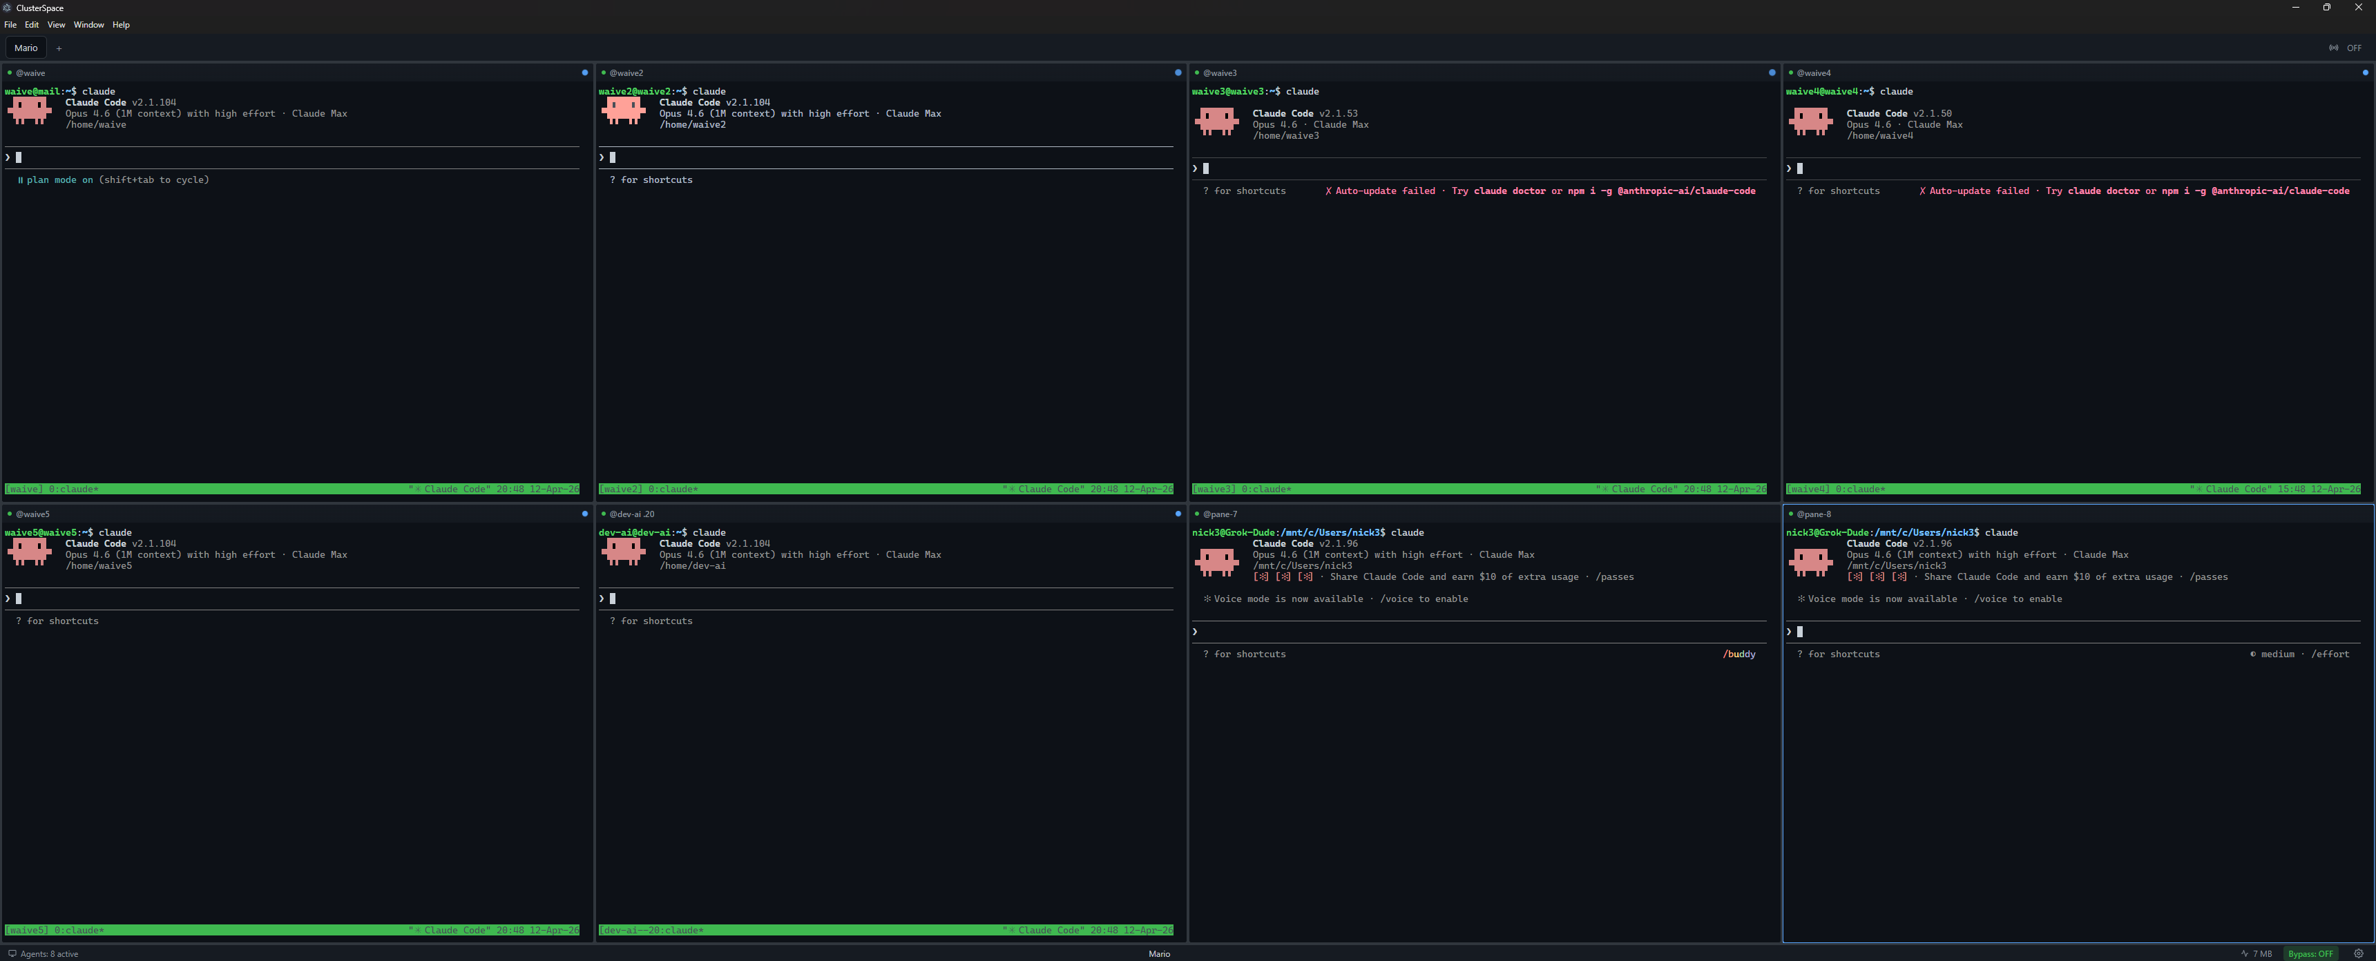The height and width of the screenshot is (961, 2376).
Task: Click the blue dot in @waive2 pane header
Action: click(x=1178, y=73)
